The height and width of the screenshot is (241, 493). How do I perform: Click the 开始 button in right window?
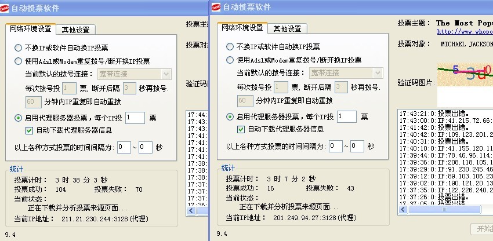[482, 229]
